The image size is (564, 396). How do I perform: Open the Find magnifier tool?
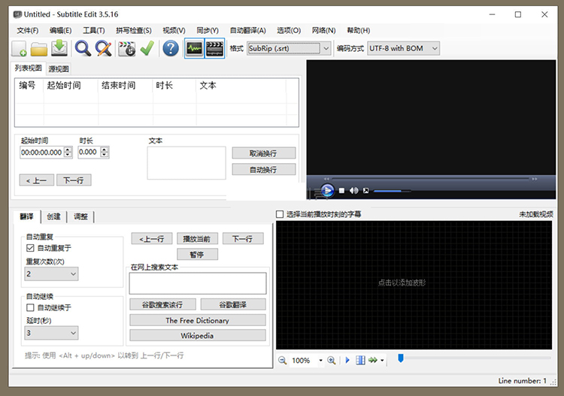[x=83, y=49]
